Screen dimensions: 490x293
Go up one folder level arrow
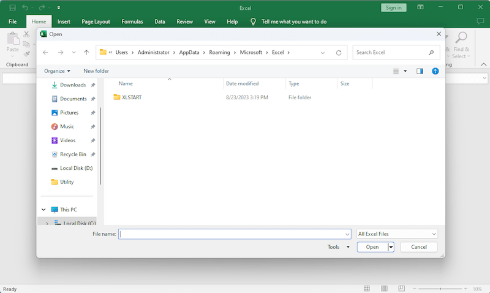click(86, 53)
